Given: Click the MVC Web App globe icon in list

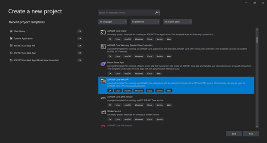Looking at the screenshot, I should tap(103, 47).
